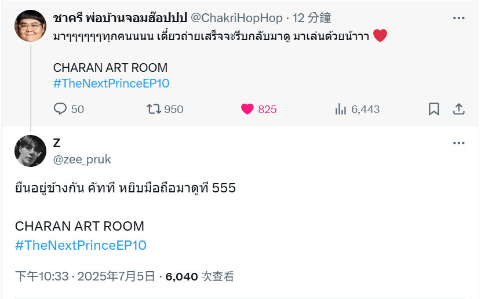The height and width of the screenshot is (299, 481).
Task: Open the tweet timestamp 下午10:33 · 2025年7月5日
Action: click(x=85, y=276)
